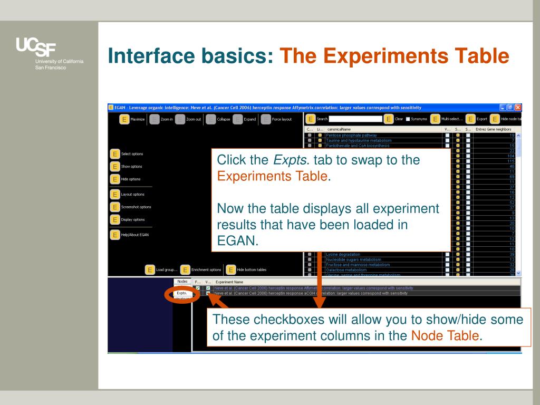
Task: Click yellow Li icon in Pentose phosphate pathway row
Action: click(x=320, y=136)
